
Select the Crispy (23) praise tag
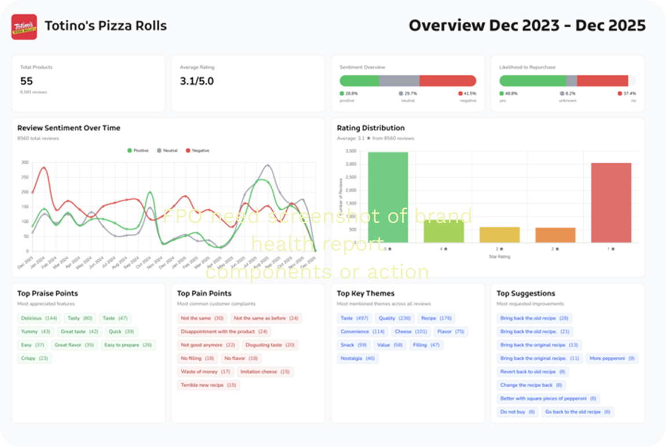[x=34, y=358]
